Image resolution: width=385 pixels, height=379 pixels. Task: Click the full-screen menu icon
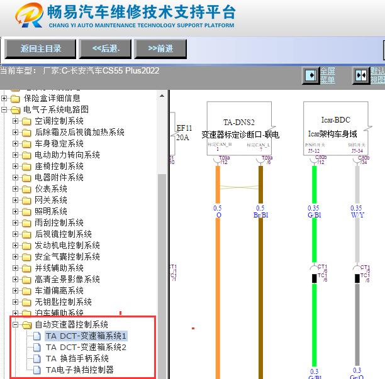[311, 75]
